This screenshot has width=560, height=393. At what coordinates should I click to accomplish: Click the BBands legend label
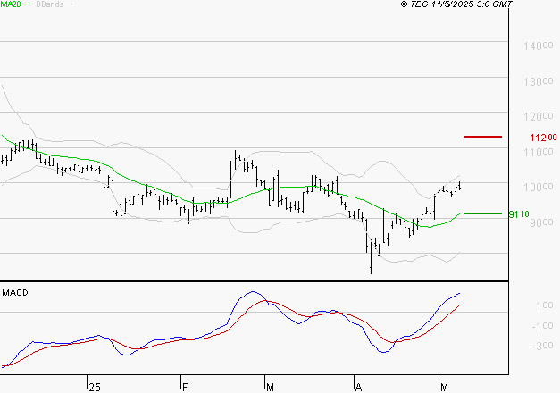coord(50,4)
